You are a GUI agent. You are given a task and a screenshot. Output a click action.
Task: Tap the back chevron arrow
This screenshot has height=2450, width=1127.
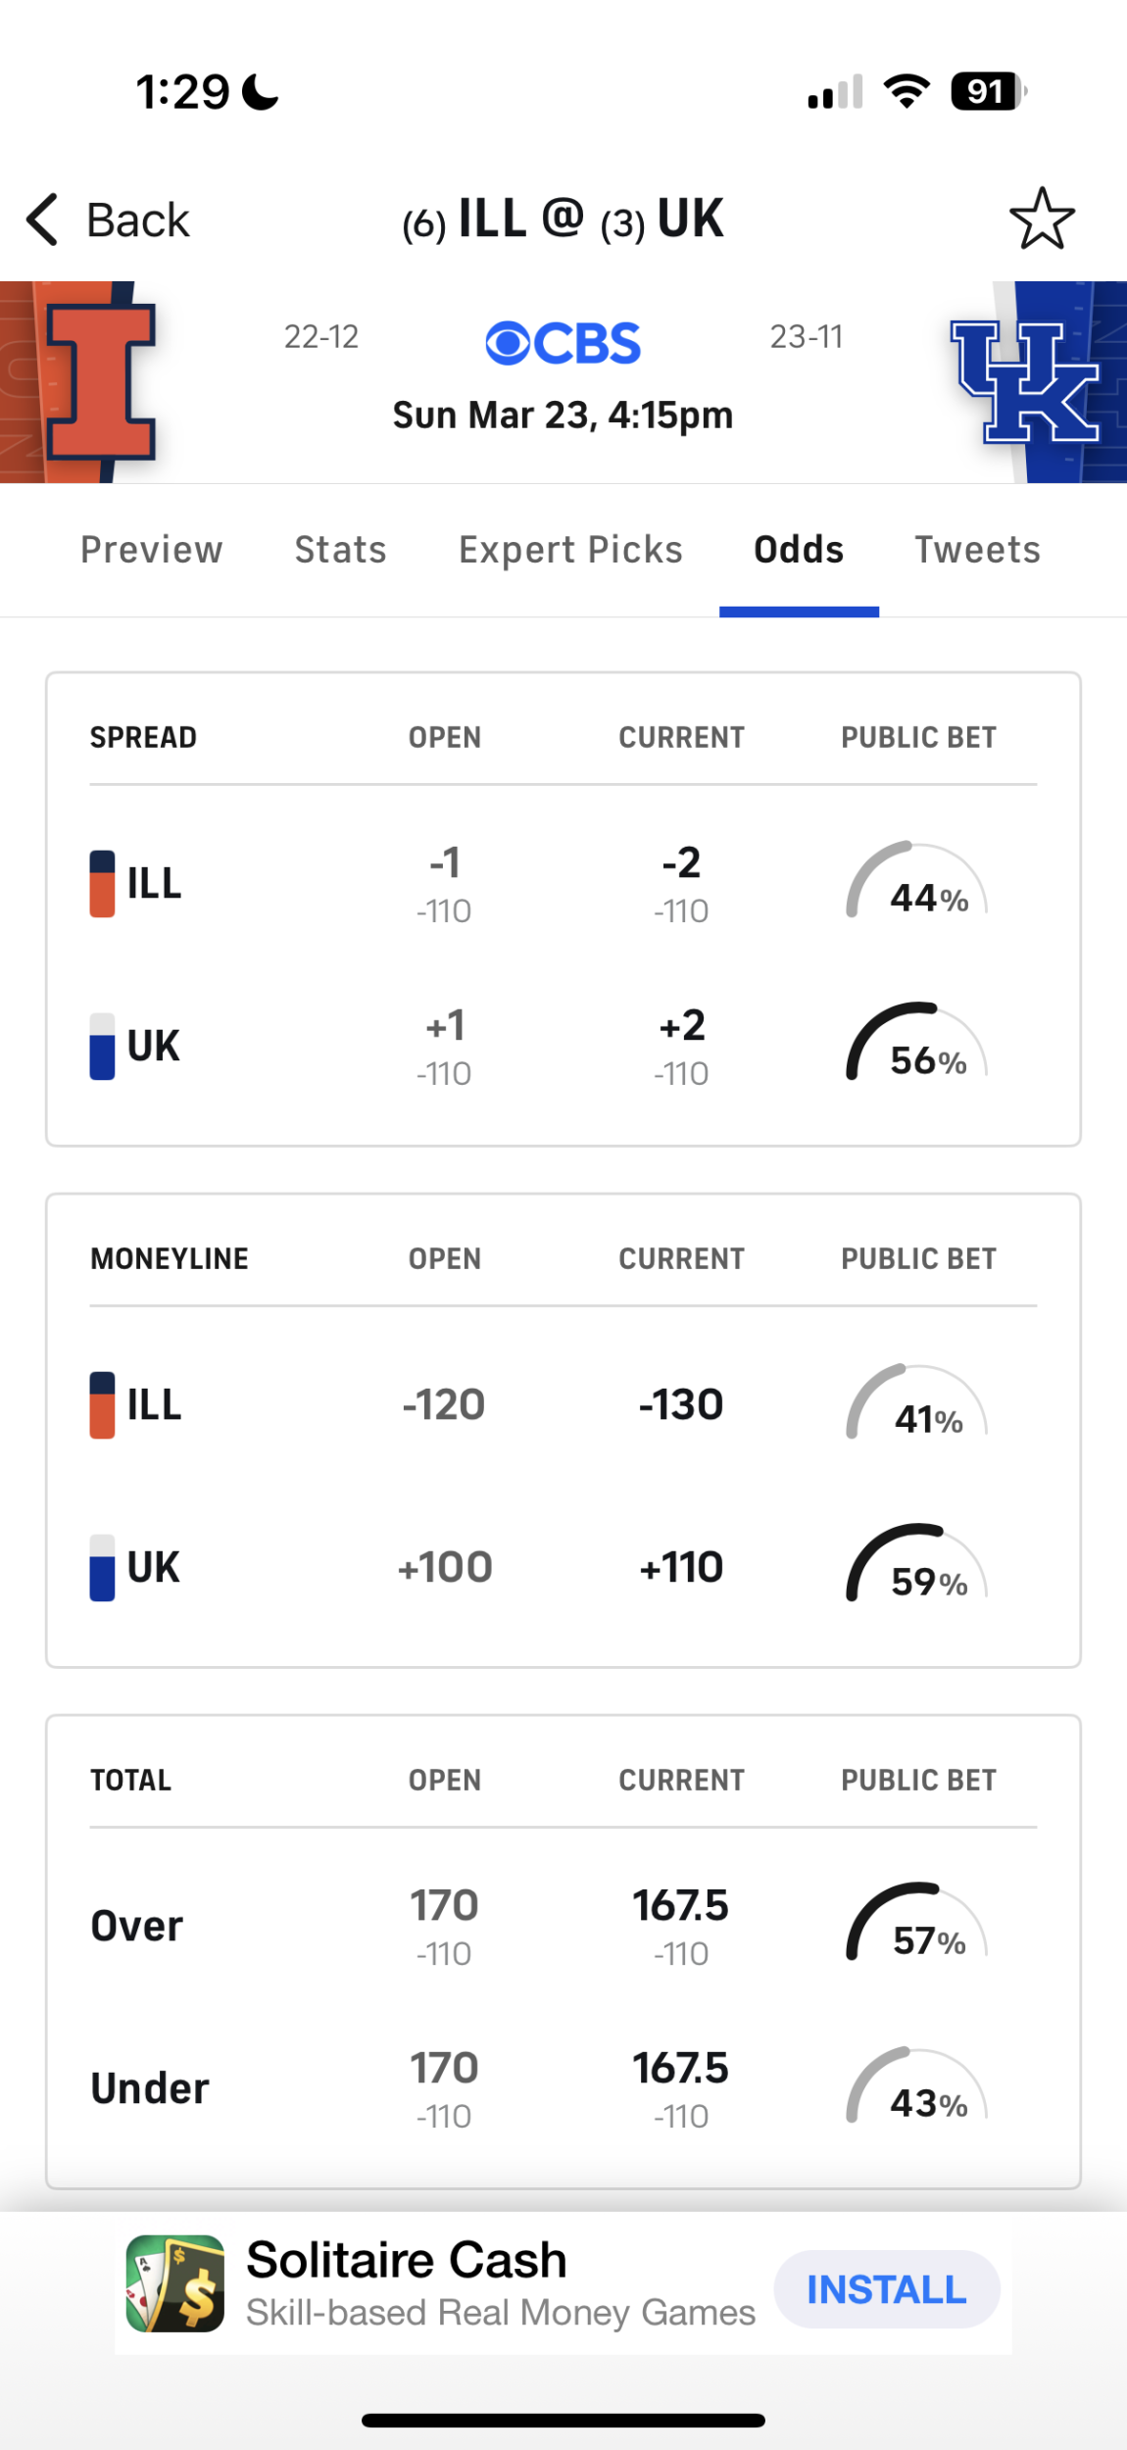[x=43, y=219]
